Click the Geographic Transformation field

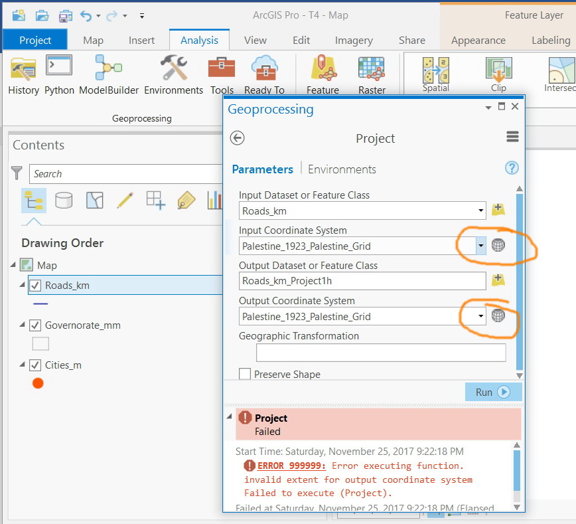pyautogui.click(x=381, y=353)
